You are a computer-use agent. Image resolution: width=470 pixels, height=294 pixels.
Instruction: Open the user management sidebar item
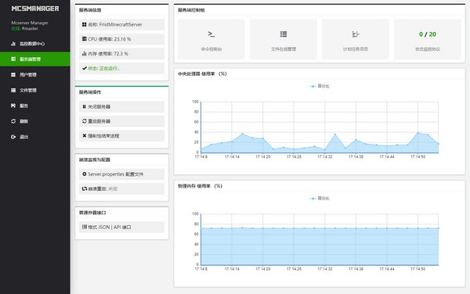click(35, 74)
